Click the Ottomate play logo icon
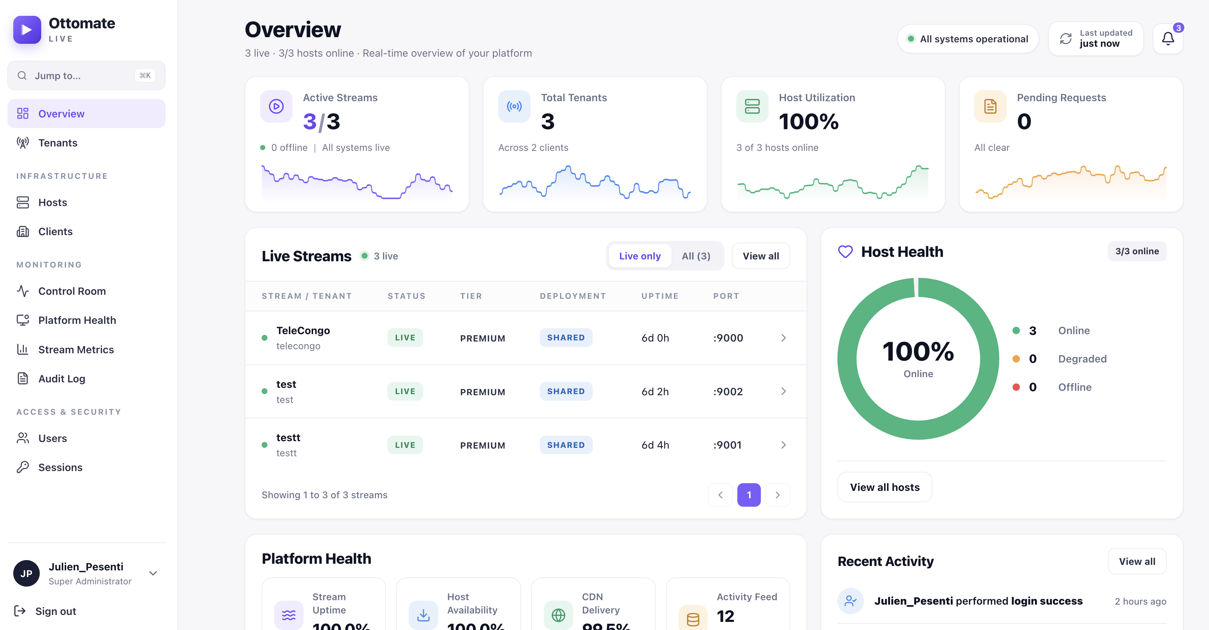Screen dimensions: 1209x630 (27, 29)
